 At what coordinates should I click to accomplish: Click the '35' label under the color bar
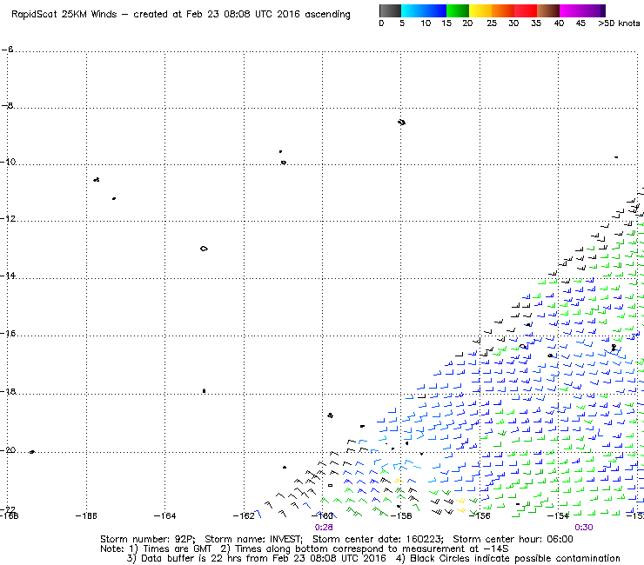coord(536,23)
